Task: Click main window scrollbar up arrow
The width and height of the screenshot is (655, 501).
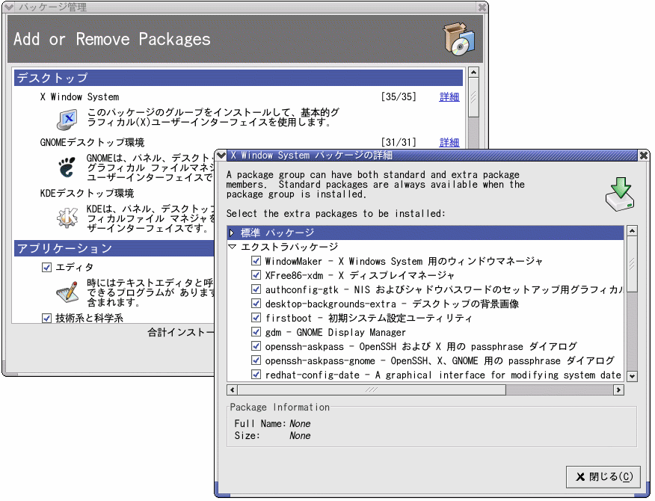Action: coord(473,73)
